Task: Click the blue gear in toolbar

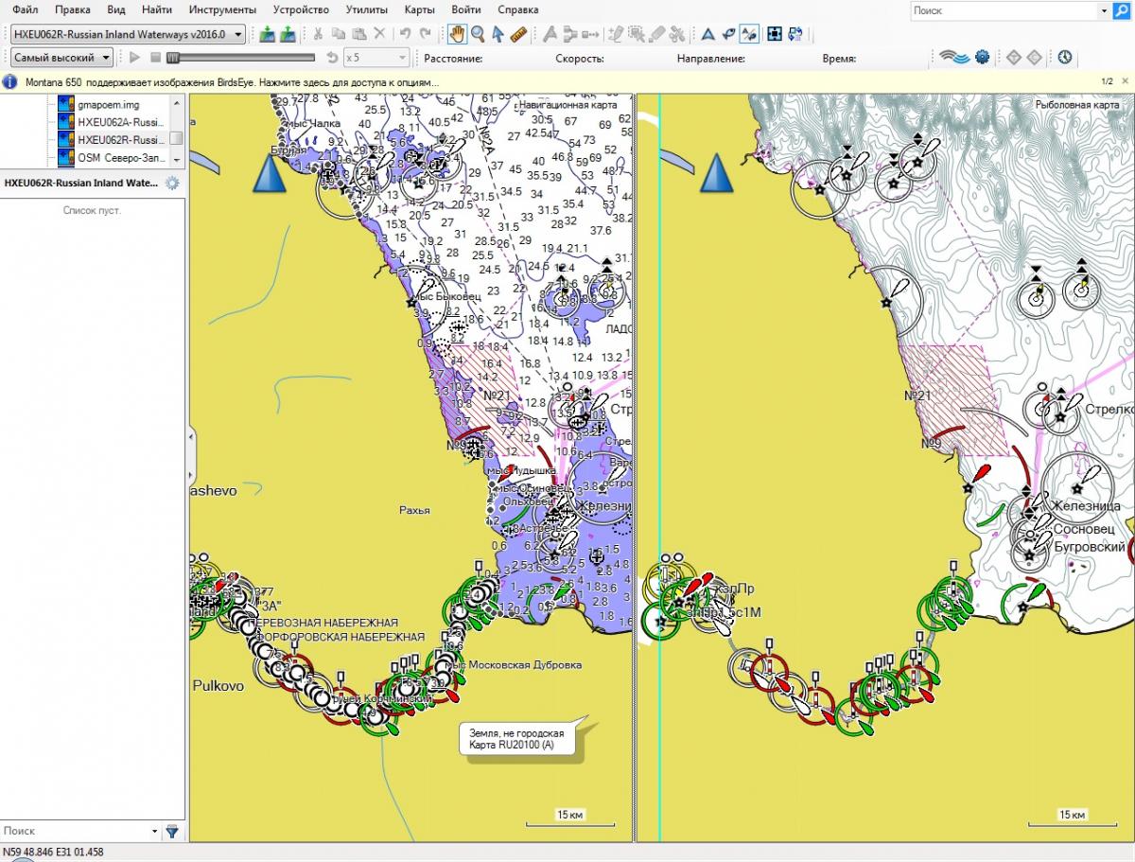Action: click(982, 58)
